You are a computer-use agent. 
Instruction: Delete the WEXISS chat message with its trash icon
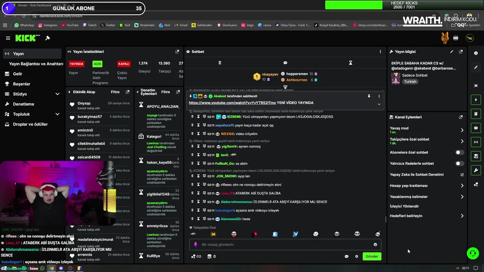tap(192, 134)
